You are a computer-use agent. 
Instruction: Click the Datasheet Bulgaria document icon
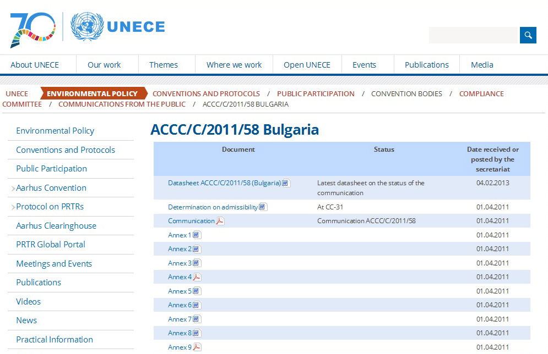286,183
